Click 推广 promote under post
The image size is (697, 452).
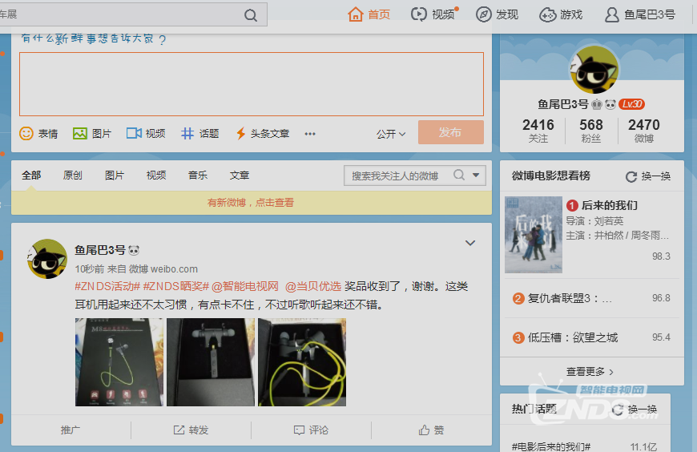71,430
